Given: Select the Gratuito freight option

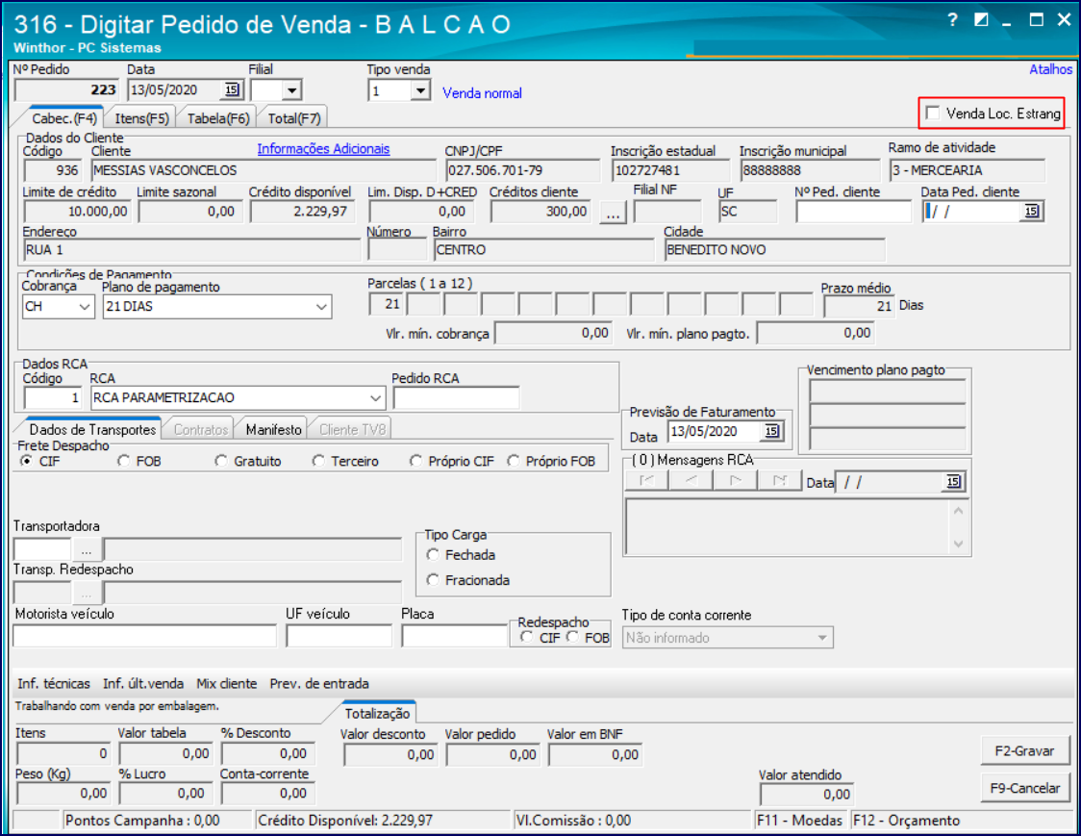Looking at the screenshot, I should (x=220, y=461).
